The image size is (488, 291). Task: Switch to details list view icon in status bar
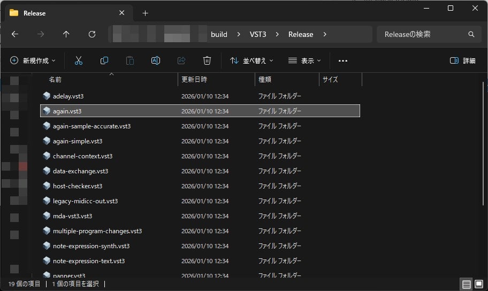(466, 284)
